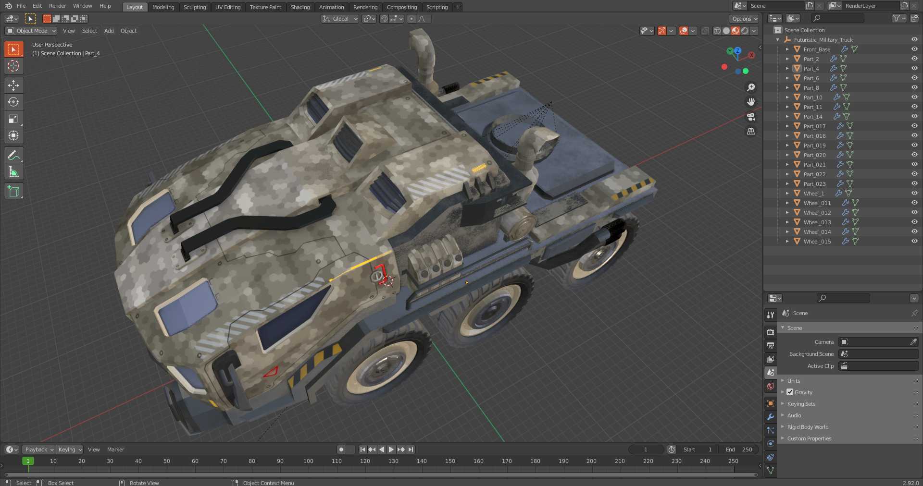Hide Wheel_015 in the outliner
923x486 pixels.
(x=914, y=241)
